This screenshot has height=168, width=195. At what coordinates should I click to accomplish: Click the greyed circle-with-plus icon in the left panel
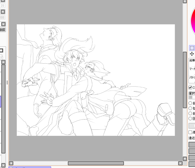[x=1, y=57]
